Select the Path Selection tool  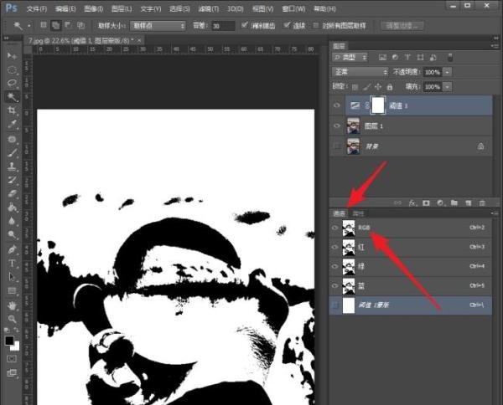click(x=12, y=277)
